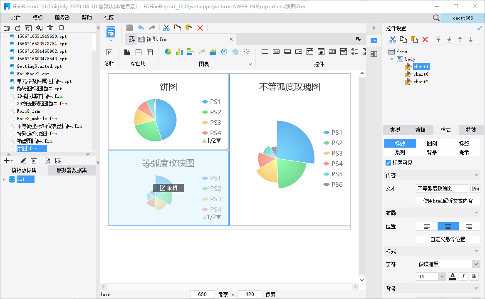The height and width of the screenshot is (299, 485).
Task: Expand the ds1 dataset node
Action: [x=4, y=179]
